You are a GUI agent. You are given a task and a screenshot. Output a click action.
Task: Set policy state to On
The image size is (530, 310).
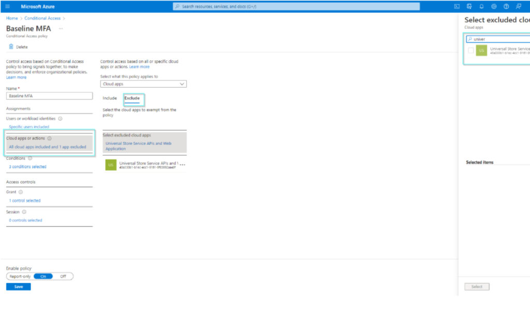(x=43, y=276)
